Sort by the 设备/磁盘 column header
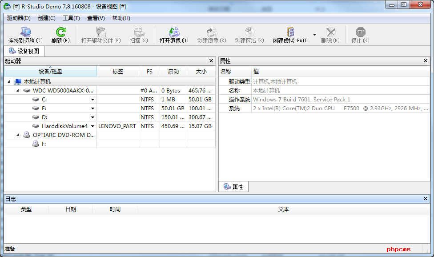 (50, 72)
